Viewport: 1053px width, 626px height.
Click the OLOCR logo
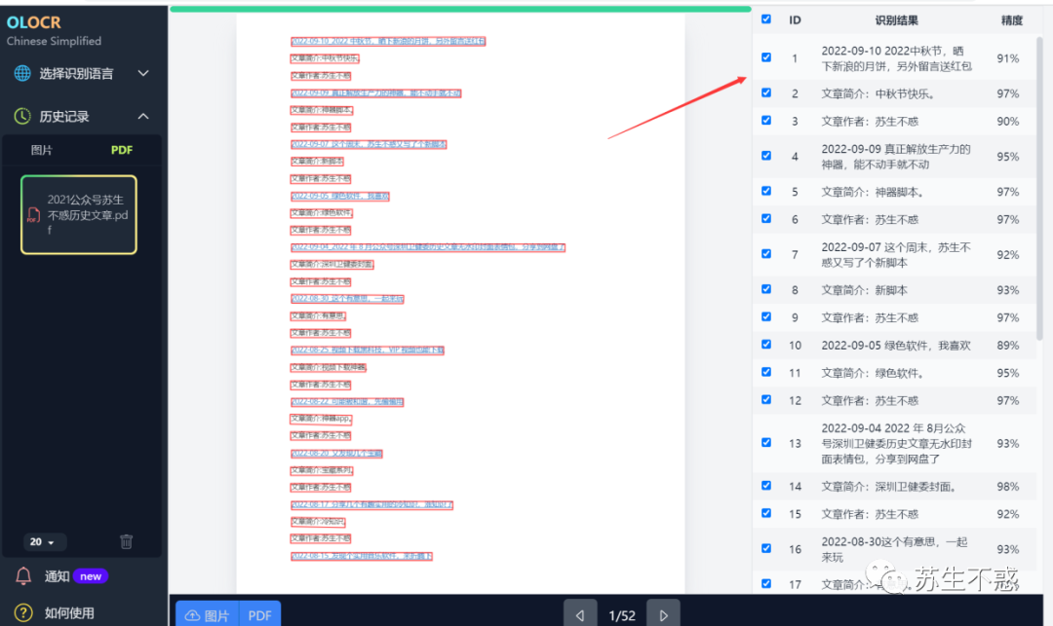[x=33, y=22]
